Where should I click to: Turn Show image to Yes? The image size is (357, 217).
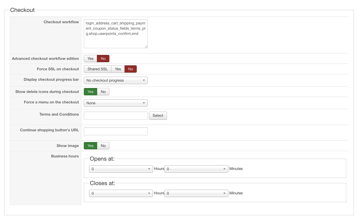click(90, 146)
